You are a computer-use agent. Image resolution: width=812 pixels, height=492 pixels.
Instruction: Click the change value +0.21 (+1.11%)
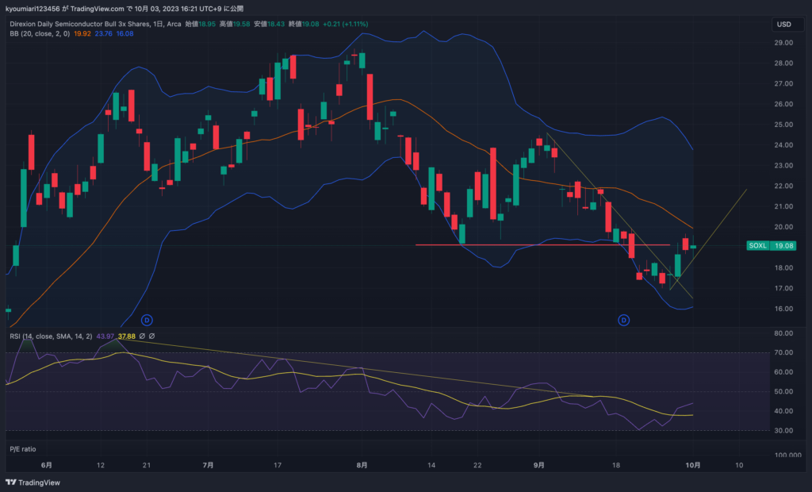(x=346, y=24)
